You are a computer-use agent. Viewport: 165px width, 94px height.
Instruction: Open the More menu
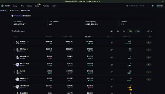pyautogui.click(x=55, y=6)
